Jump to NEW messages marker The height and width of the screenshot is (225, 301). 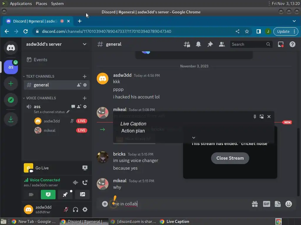(x=287, y=122)
